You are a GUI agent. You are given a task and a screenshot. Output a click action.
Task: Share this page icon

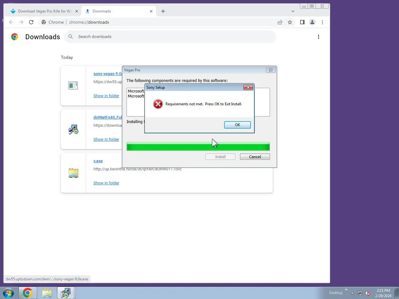280,22
